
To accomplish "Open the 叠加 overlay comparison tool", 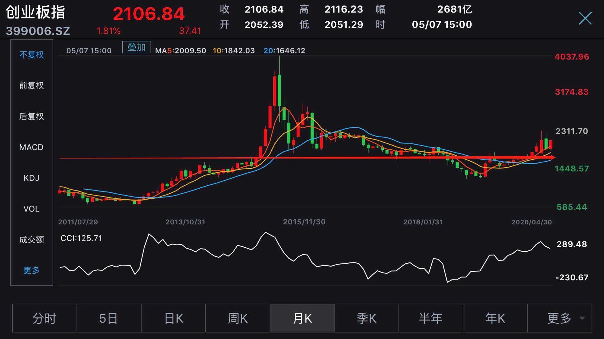I will click(136, 47).
